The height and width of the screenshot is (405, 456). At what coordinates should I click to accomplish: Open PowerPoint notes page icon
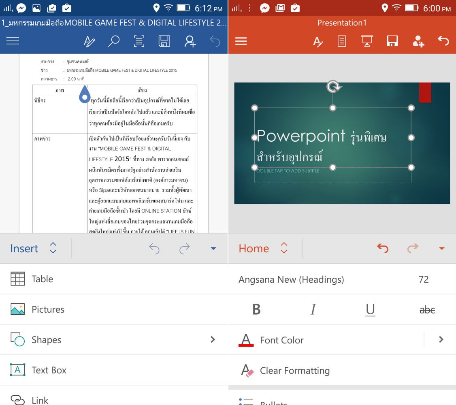[x=342, y=41]
